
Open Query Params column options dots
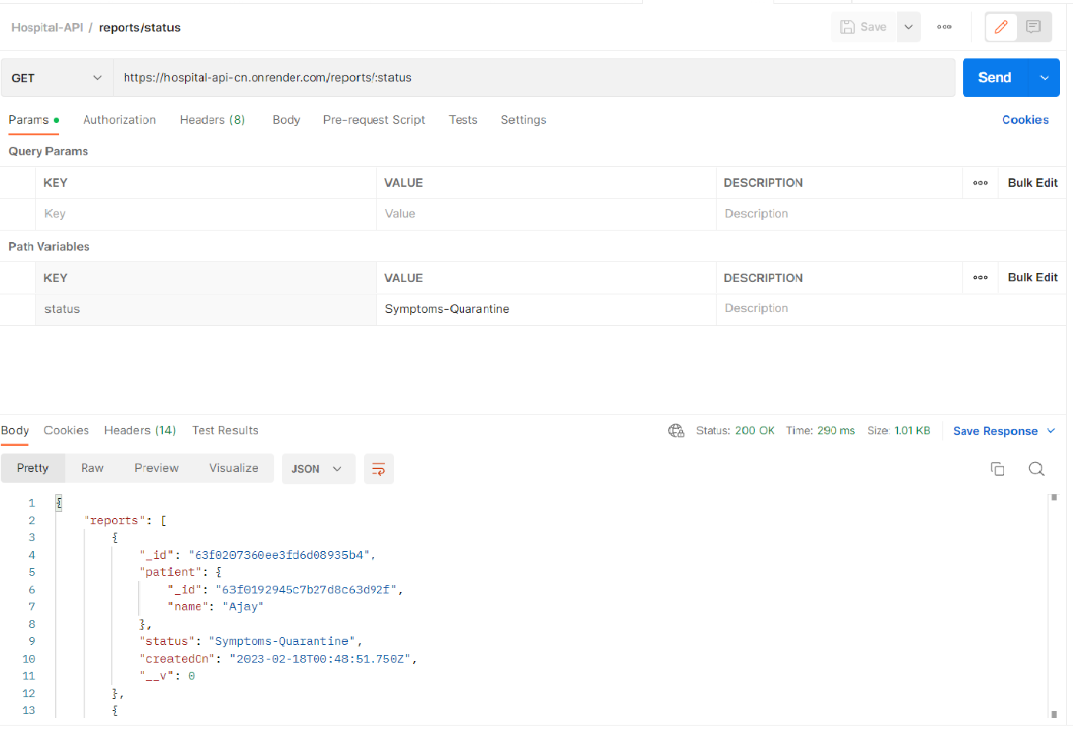coord(980,183)
